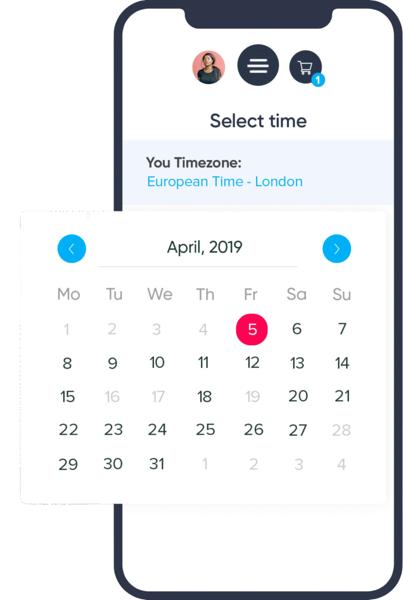The height and width of the screenshot is (600, 403).
Task: Go to the previous month
Action: pos(71,249)
